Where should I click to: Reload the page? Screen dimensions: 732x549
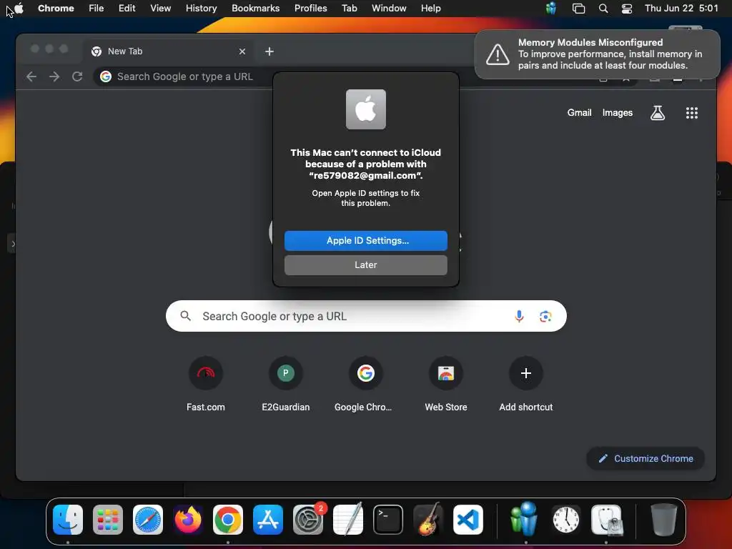tap(77, 76)
